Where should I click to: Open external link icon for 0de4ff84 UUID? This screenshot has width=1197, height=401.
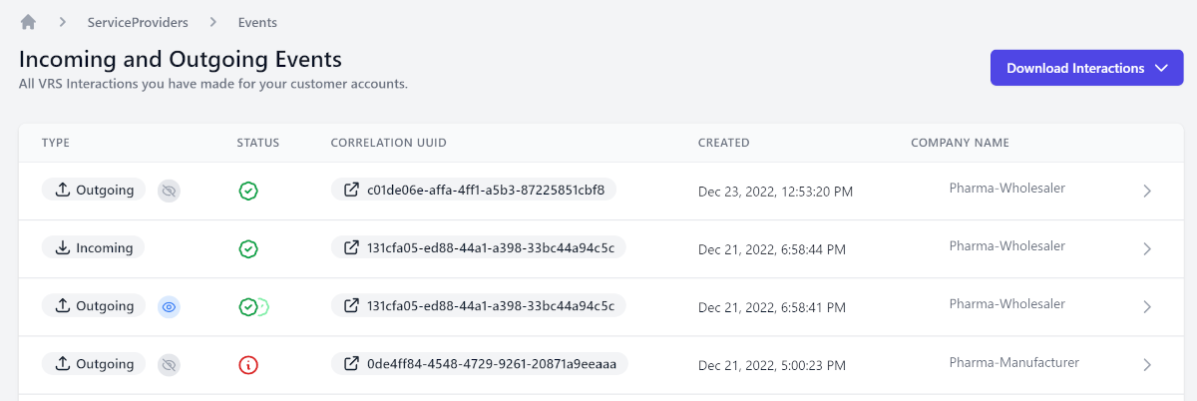pyautogui.click(x=351, y=364)
